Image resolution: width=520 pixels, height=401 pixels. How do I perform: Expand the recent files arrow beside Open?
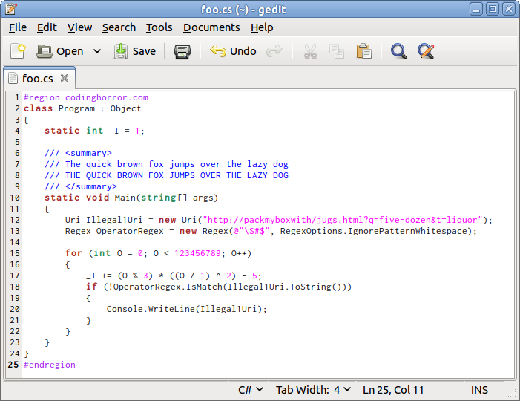(97, 51)
